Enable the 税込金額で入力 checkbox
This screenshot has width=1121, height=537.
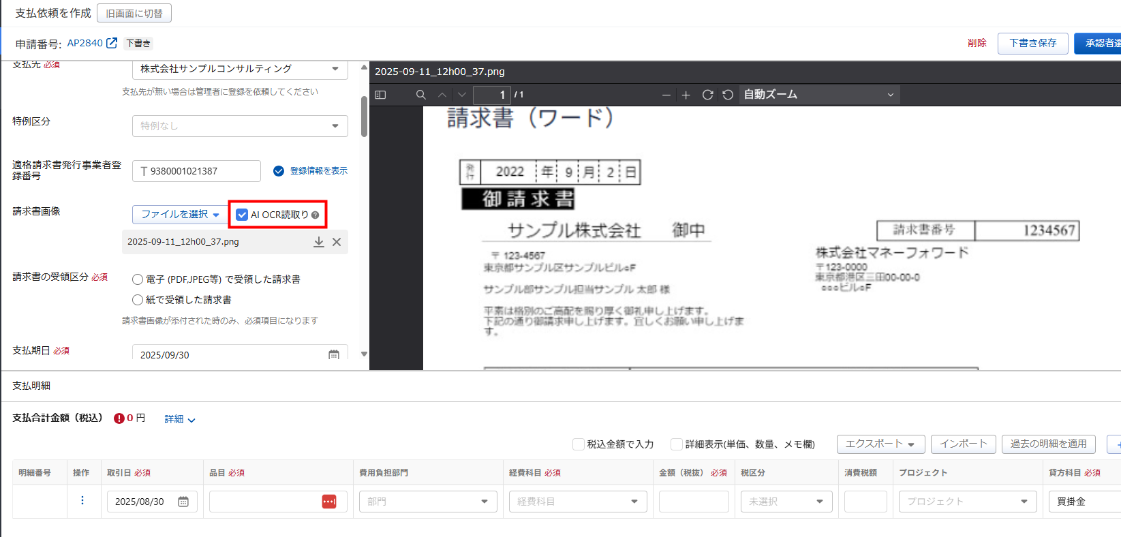coord(579,444)
